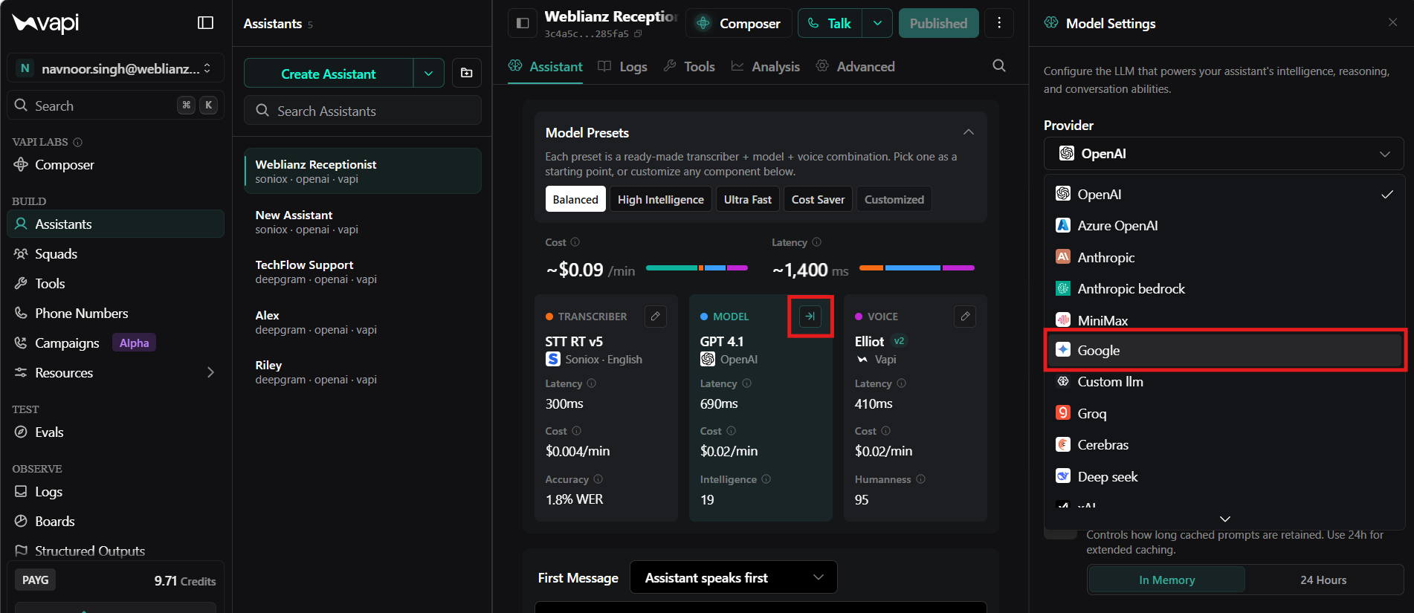
Task: Copy the assistant ID 3c4a5c...285fa5
Action: (638, 34)
